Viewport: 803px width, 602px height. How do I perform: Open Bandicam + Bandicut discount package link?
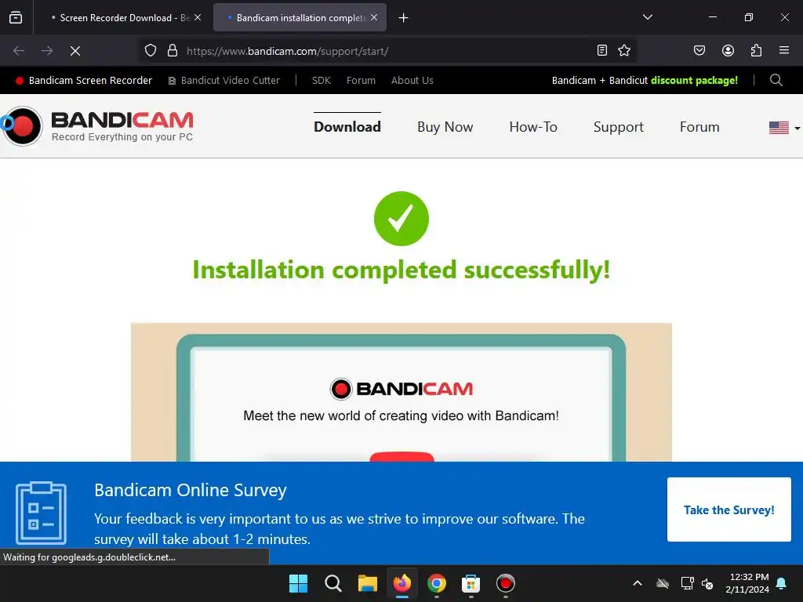[645, 81]
